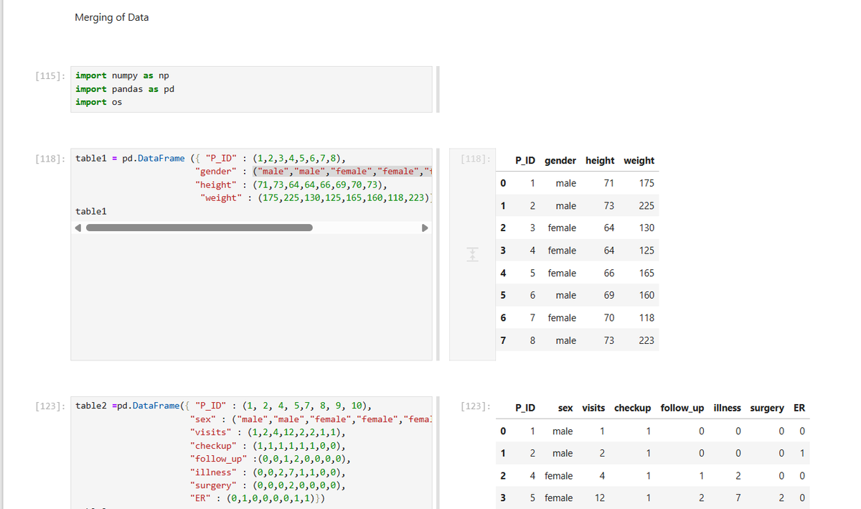
Task: Select the input prompt [123] left of the table2 code
Action: click(x=51, y=406)
